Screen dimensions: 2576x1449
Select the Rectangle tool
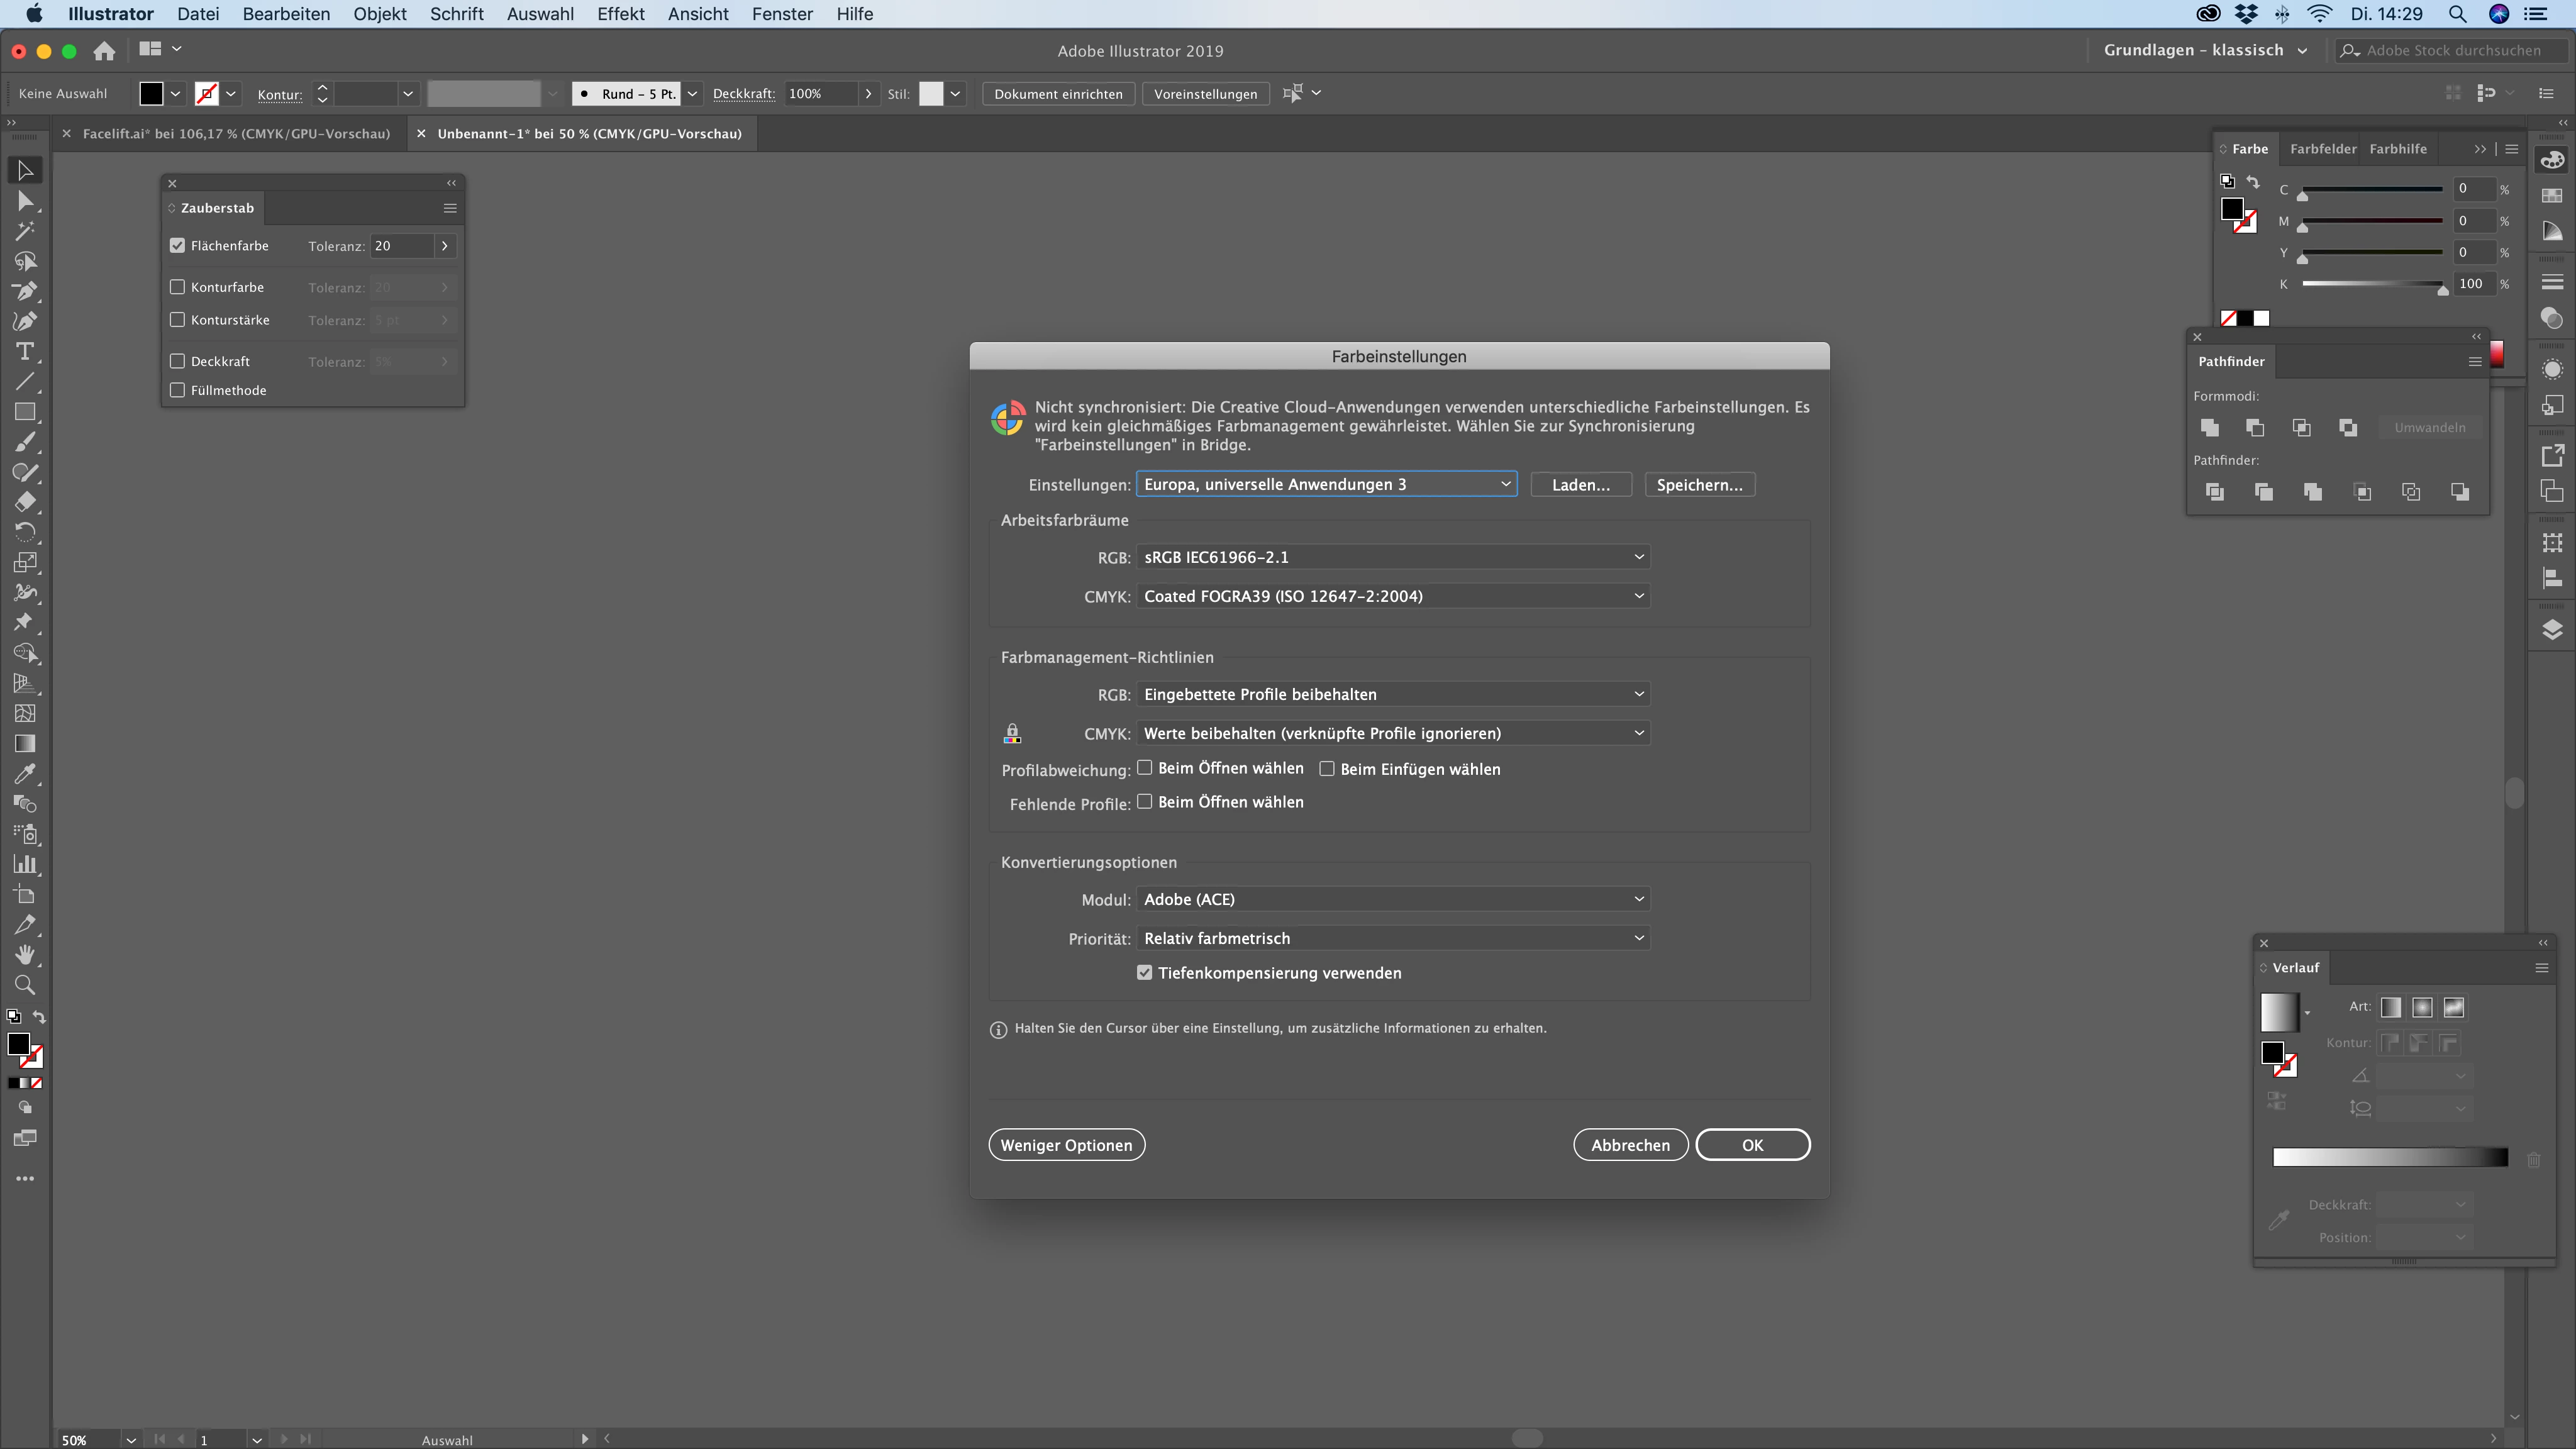[25, 412]
